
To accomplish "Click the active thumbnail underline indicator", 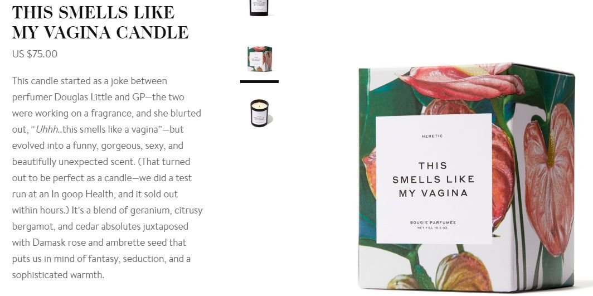I will tap(260, 81).
